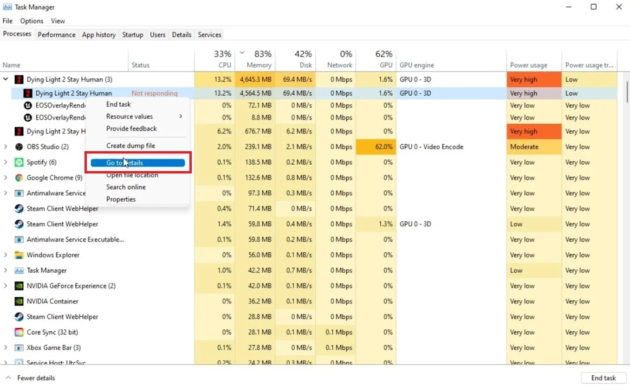Viewport: 630px width, 390px height.
Task: Expand the Windows Explorer row
Action: 6,255
